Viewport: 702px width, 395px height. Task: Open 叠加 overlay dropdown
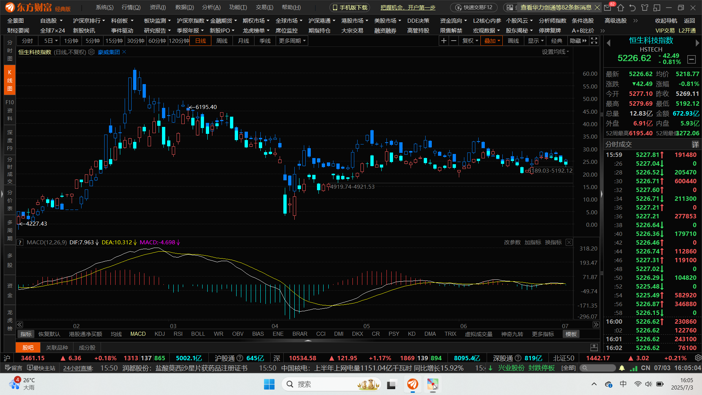tap(492, 41)
